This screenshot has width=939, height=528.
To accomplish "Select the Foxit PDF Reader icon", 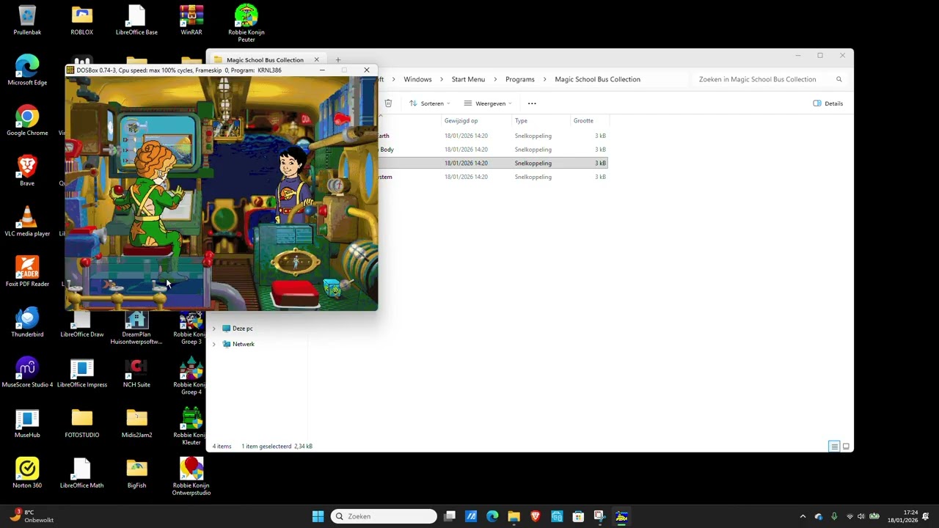I will [x=27, y=273].
